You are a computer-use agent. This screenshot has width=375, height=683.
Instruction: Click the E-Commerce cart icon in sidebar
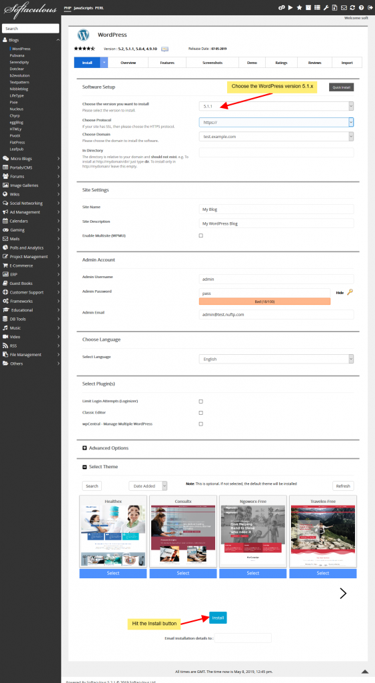pos(5,265)
